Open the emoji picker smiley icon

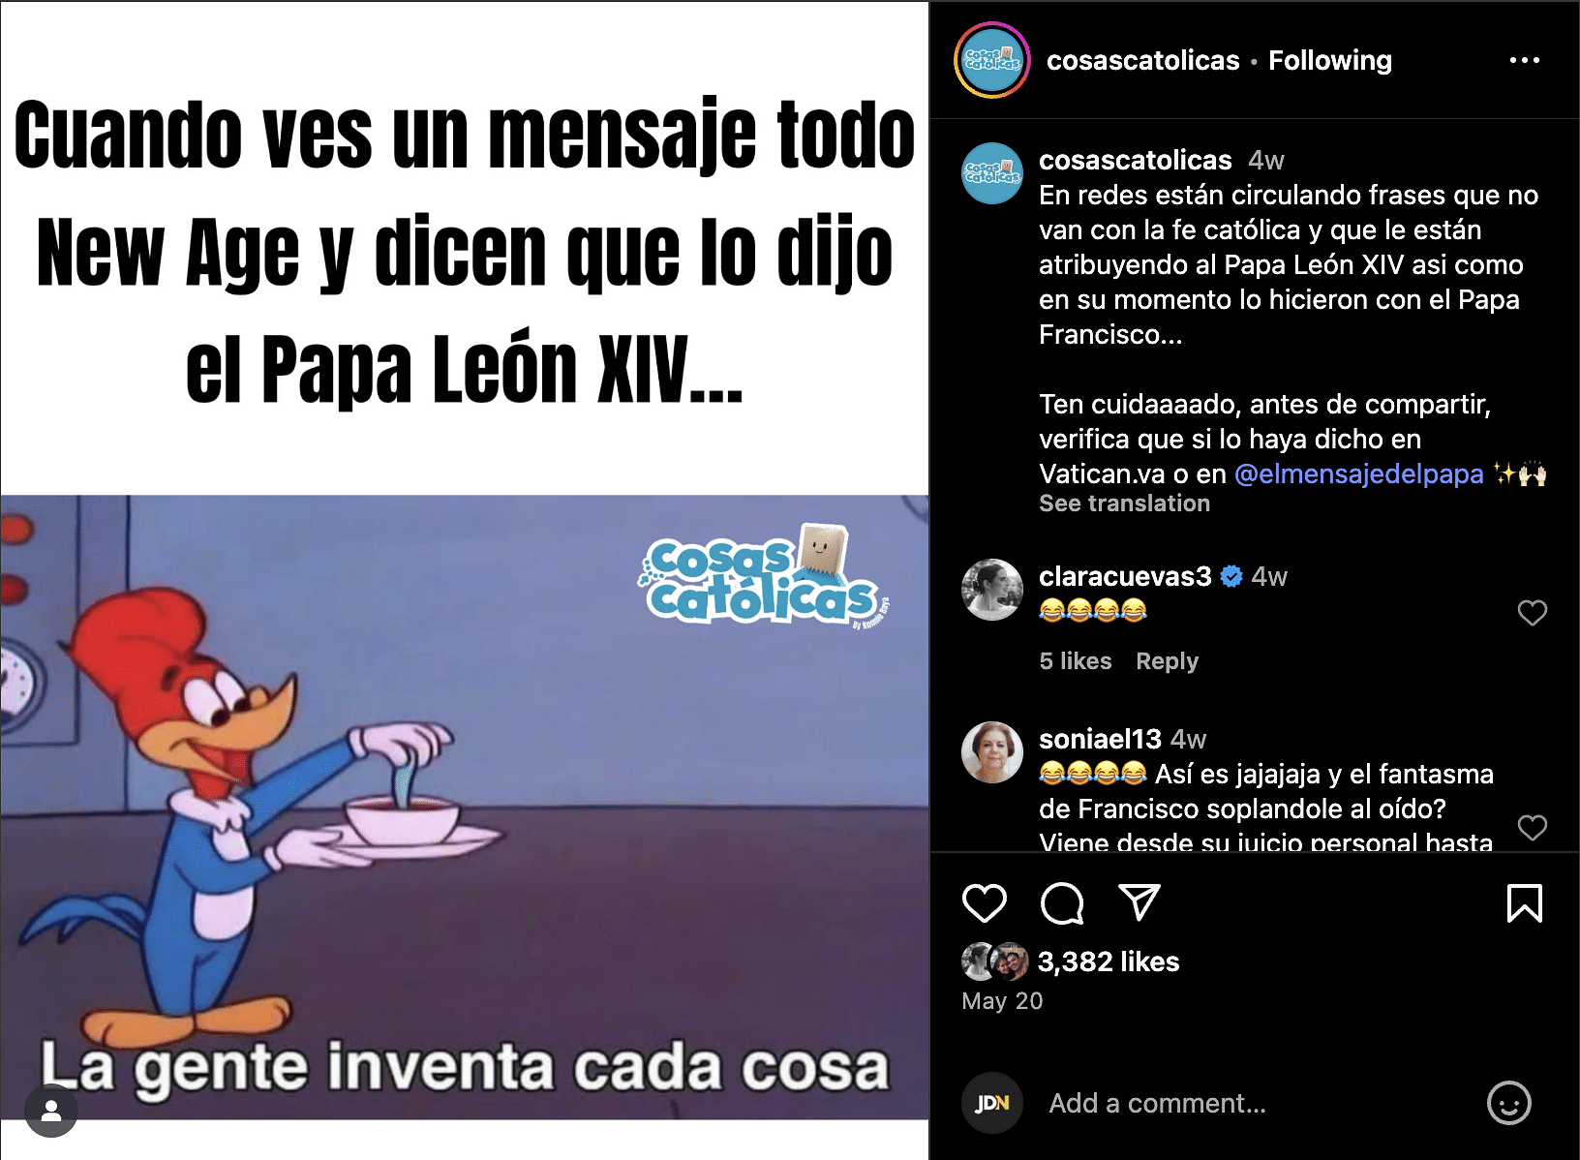(x=1509, y=1103)
